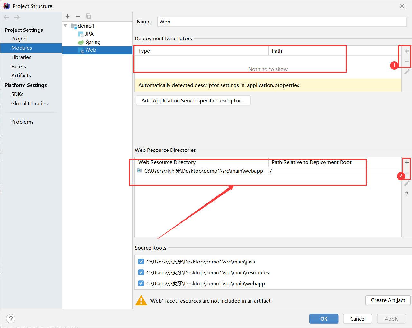The image size is (412, 328).
Task: Click the demo1 module folder icon
Action: tap(74, 26)
